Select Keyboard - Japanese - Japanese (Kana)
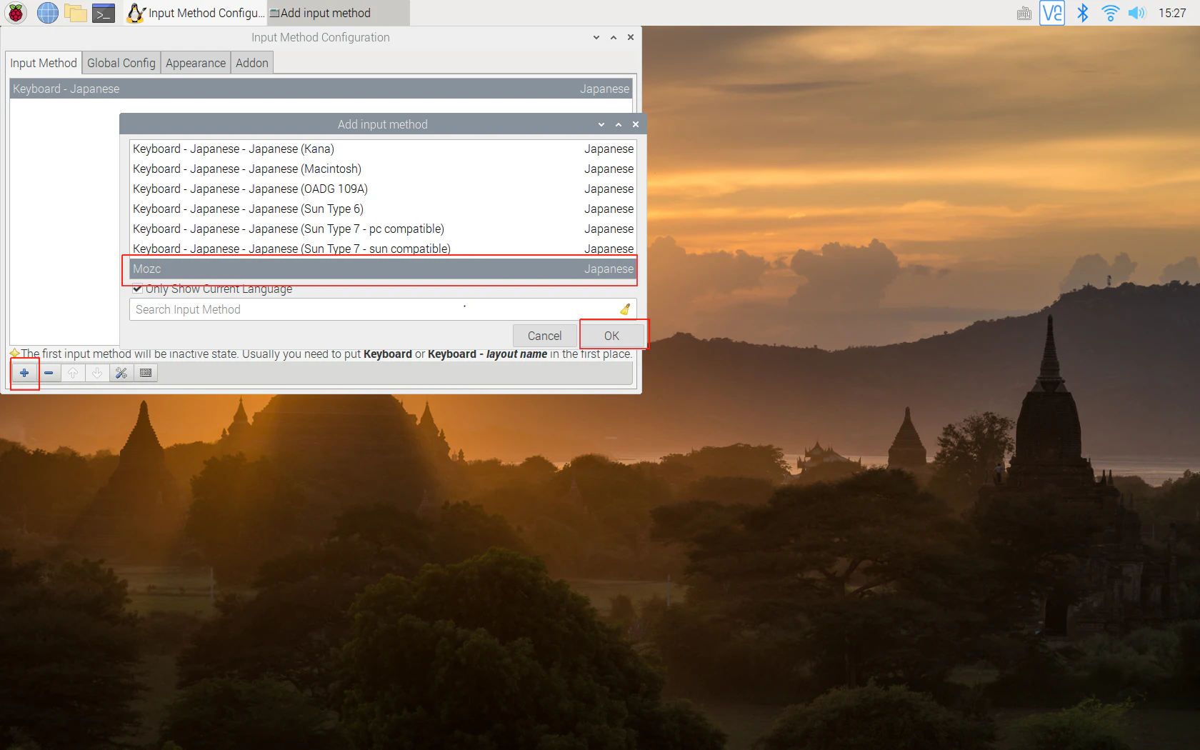This screenshot has height=750, width=1200. [382, 149]
